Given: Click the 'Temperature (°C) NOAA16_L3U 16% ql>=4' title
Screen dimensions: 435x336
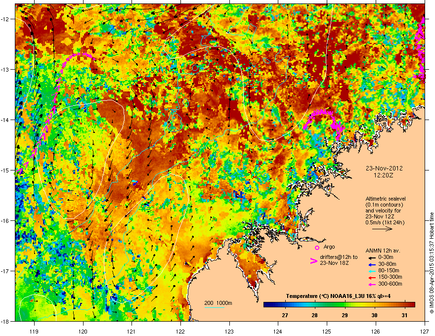Looking at the screenshot, I should [x=338, y=296].
